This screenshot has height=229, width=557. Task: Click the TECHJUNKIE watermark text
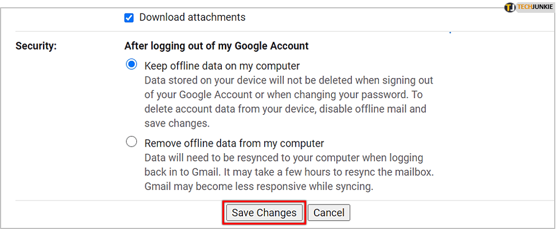click(x=534, y=7)
